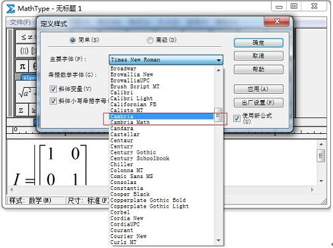Choose the Cordia New font
Screen dimensions: 333x248
coord(161,218)
